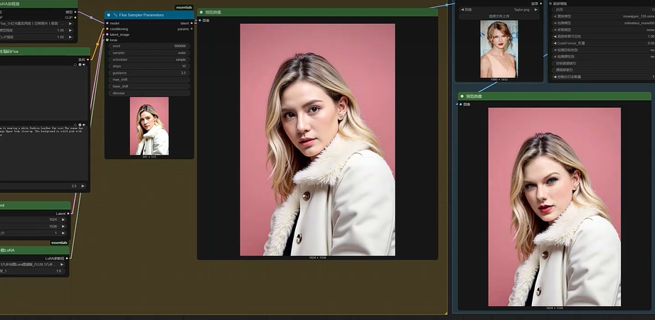
Task: Decrease CodeFormer weight value 0.50
Action: [555, 43]
